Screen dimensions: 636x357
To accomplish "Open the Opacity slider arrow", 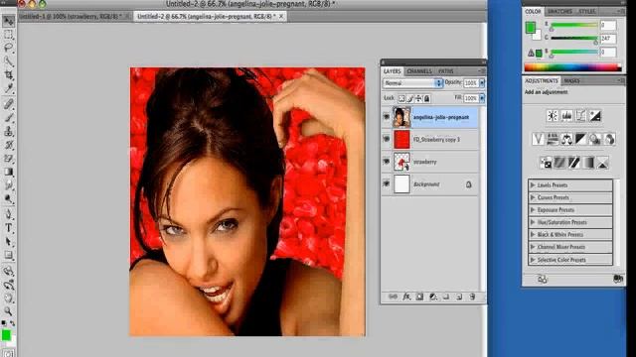I will point(482,82).
